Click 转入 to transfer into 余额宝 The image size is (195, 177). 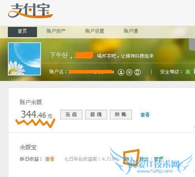(129, 159)
